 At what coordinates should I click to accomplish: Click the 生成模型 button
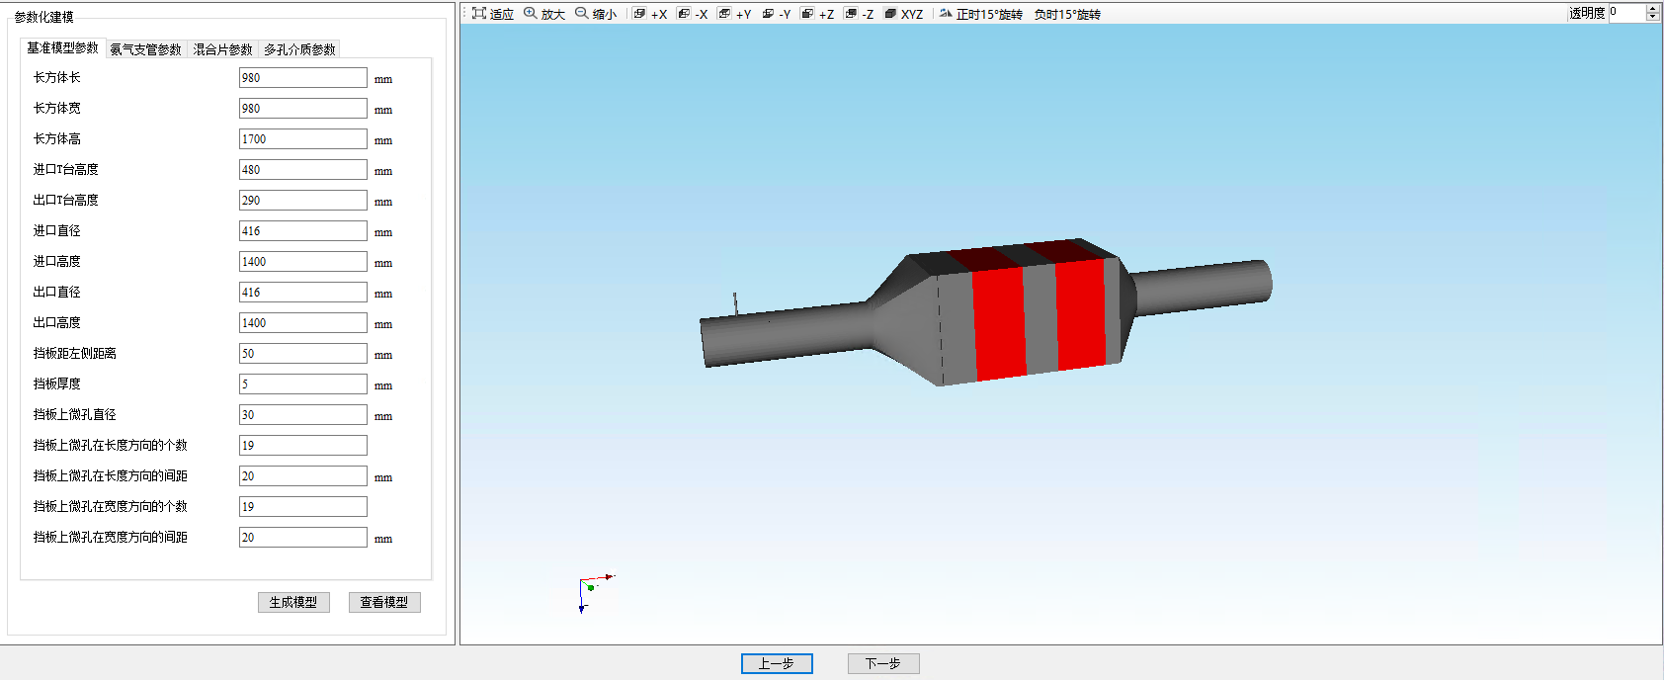click(293, 602)
